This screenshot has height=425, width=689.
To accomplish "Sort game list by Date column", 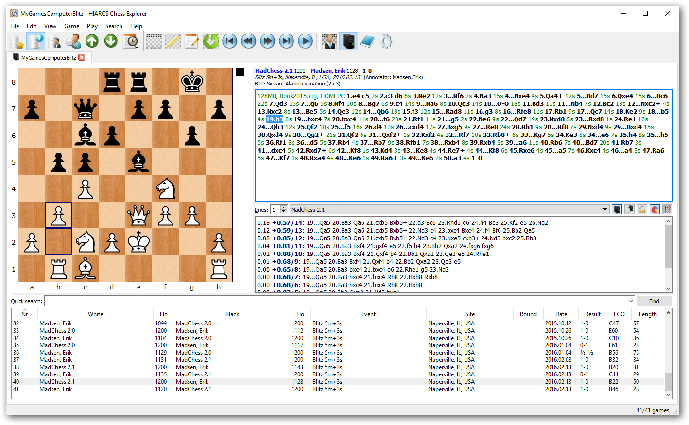I will tap(561, 314).
